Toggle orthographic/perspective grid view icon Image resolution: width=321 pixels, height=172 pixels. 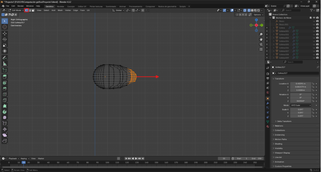click(261, 49)
